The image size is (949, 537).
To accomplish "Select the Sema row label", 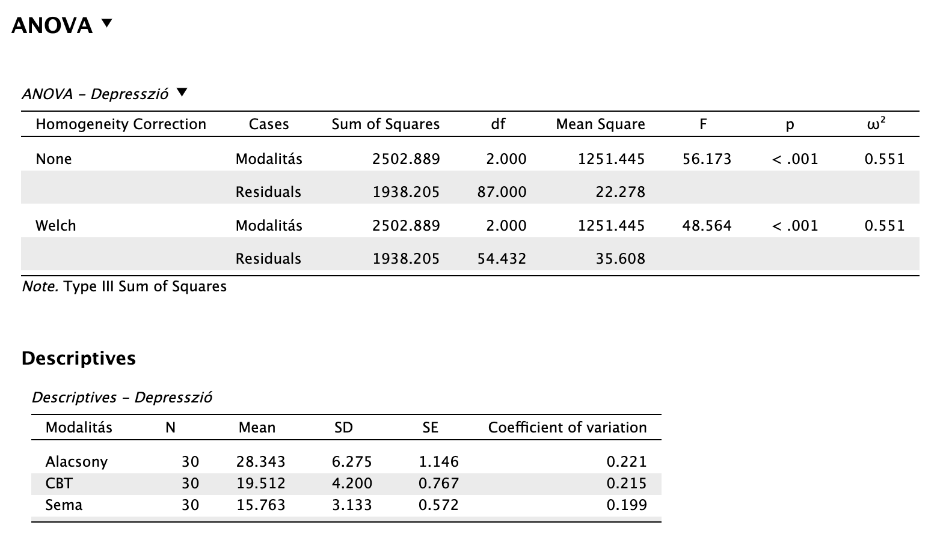I will (64, 505).
